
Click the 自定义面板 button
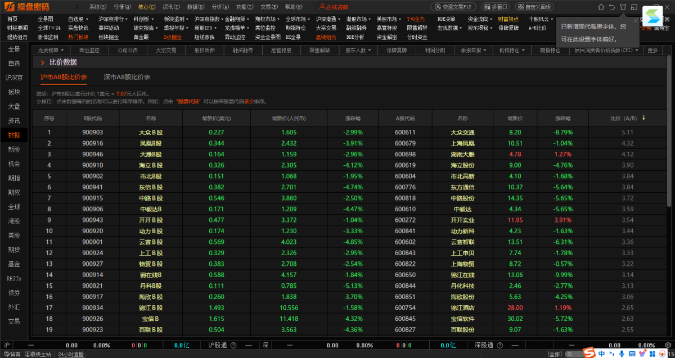click(534, 7)
